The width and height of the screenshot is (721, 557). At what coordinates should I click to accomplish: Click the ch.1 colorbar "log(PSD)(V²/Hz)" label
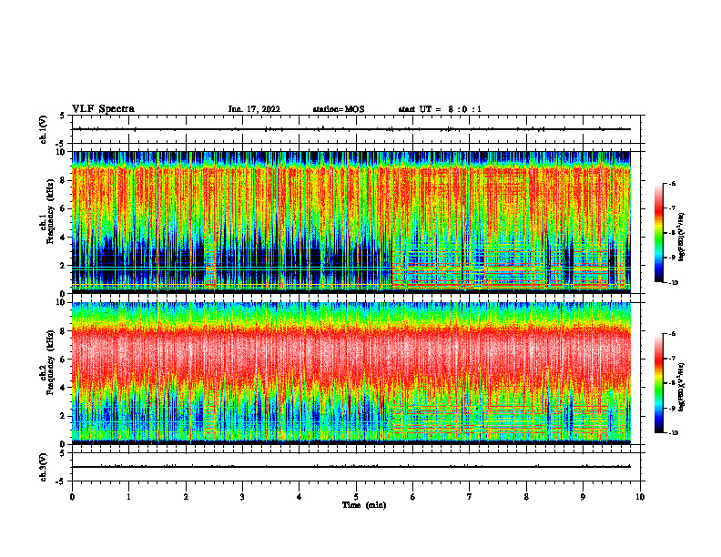682,238
